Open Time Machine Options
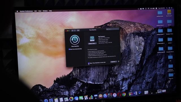Screen dimensions: 181x102 (x=113, y=62)
